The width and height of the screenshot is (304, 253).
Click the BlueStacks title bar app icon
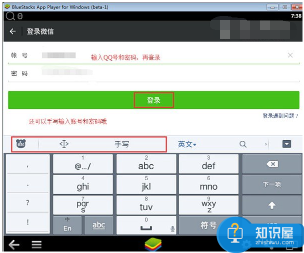click(x=7, y=7)
